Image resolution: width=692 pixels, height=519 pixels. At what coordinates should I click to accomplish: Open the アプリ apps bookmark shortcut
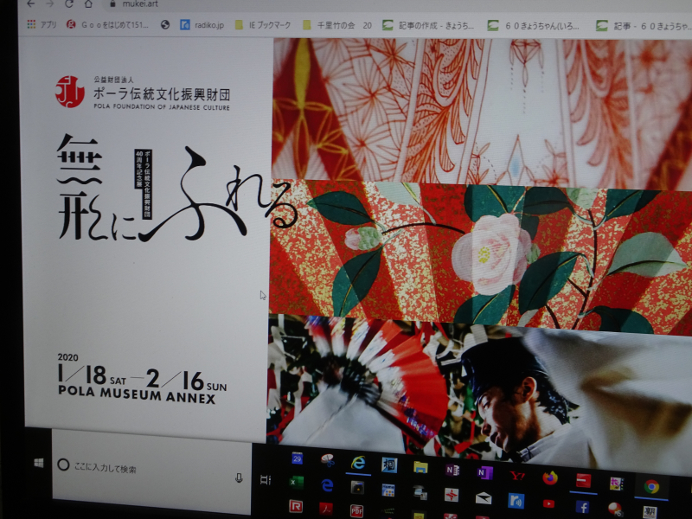[42, 24]
